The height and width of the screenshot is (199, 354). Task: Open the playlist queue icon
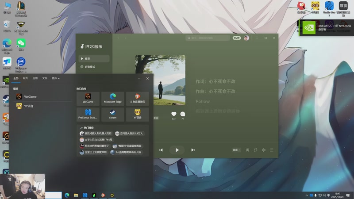pyautogui.click(x=272, y=150)
